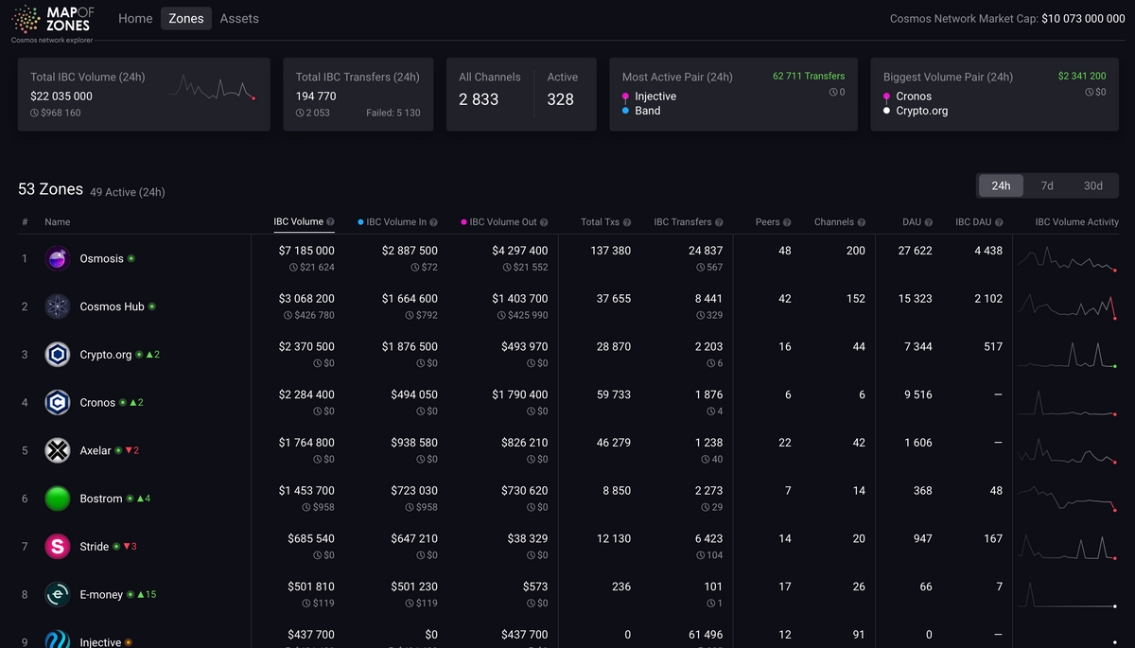The image size is (1135, 648).
Task: Sort table by IBC Volume column
Action: 299,222
